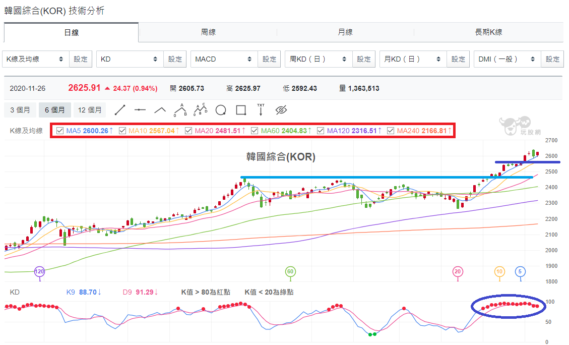Click 設定 next to 月KD dropdown
The width and height of the screenshot is (569, 345).
pos(458,59)
